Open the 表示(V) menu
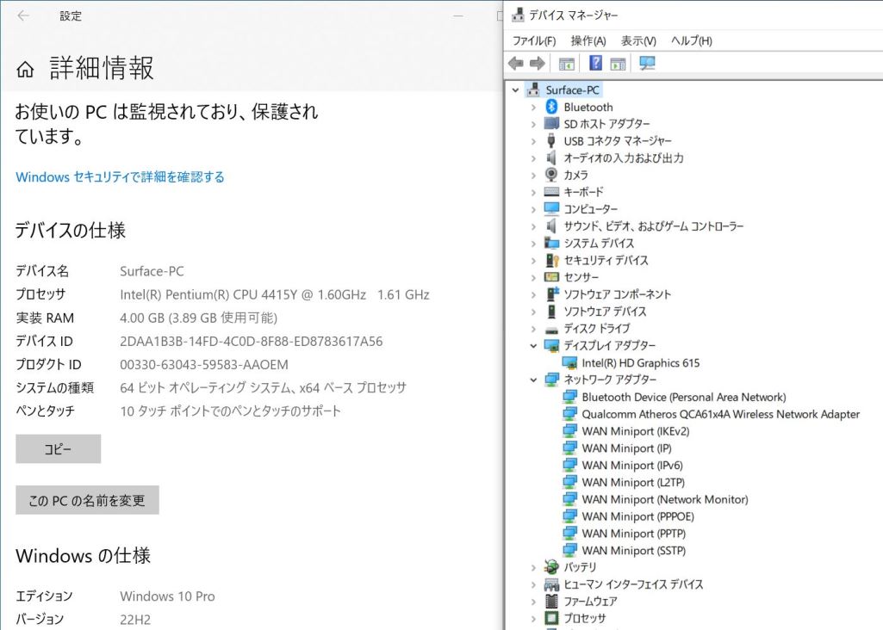The image size is (883, 630). (x=638, y=40)
